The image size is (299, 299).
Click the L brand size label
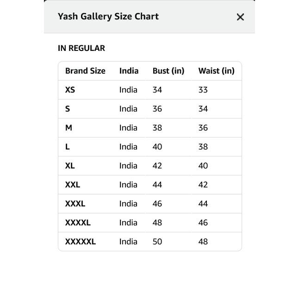coord(68,147)
